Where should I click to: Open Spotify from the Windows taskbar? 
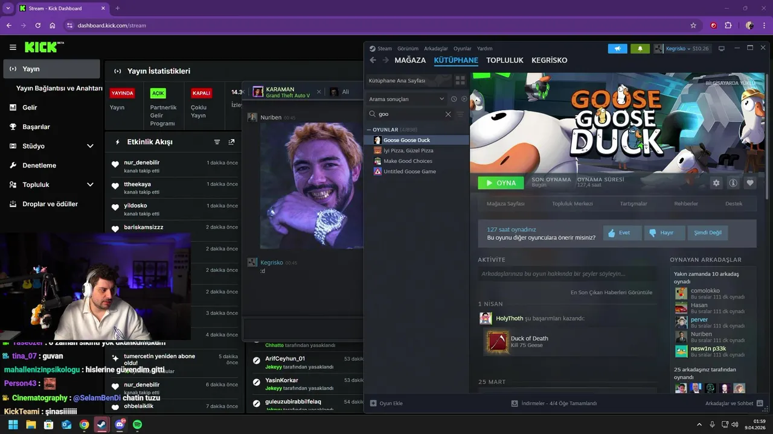pyautogui.click(x=137, y=424)
